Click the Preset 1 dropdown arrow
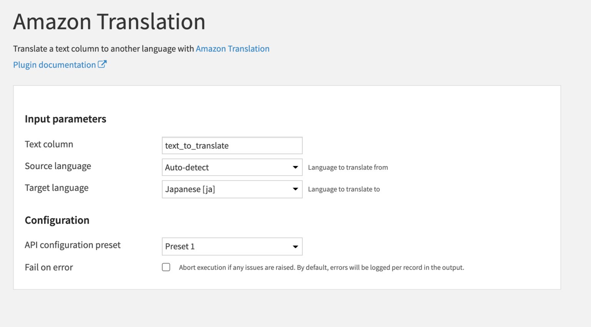 [x=295, y=246]
